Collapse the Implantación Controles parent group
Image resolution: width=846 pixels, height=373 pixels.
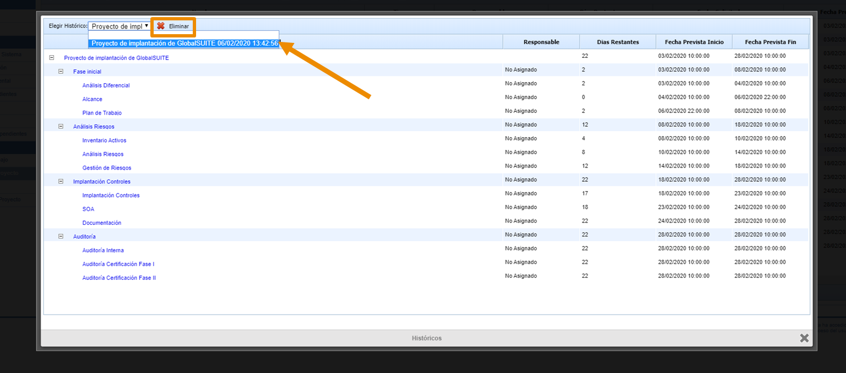[x=61, y=181]
